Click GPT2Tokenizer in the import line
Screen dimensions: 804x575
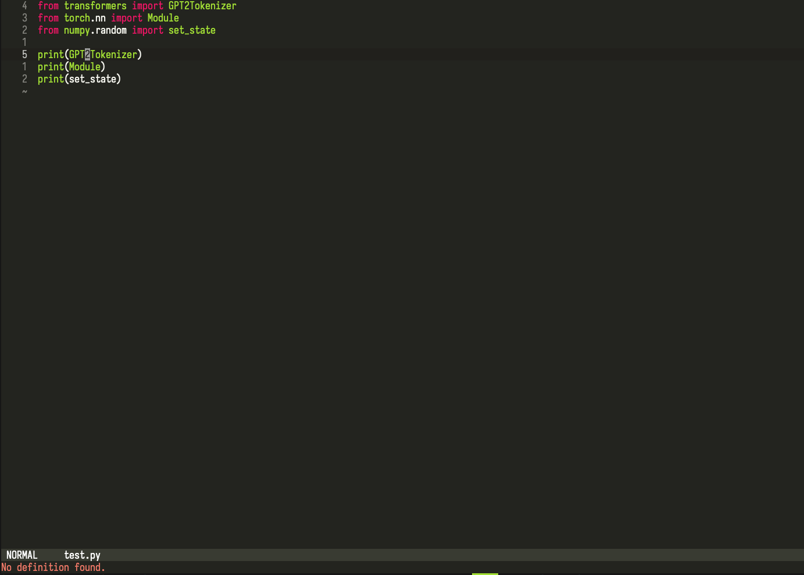tap(202, 6)
